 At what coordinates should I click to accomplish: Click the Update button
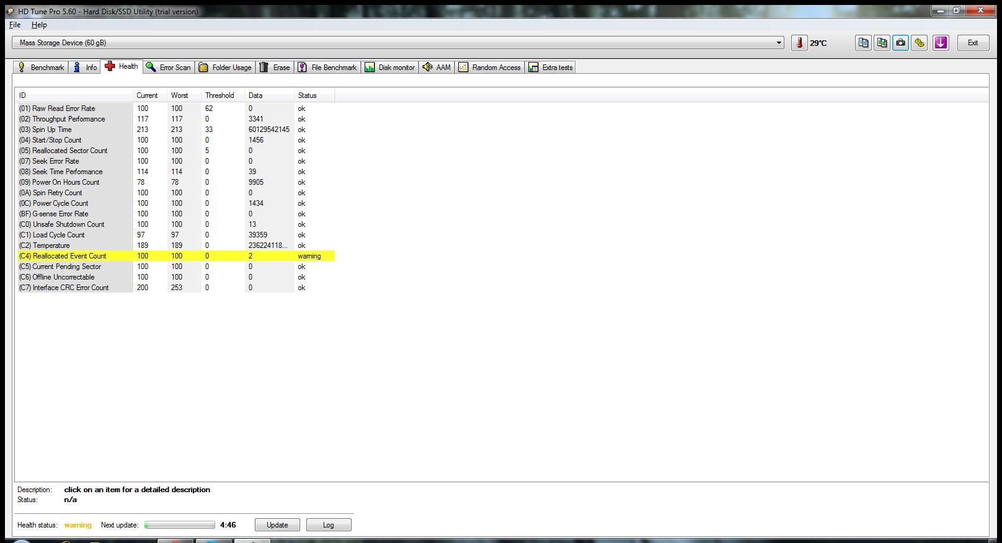[x=277, y=525]
